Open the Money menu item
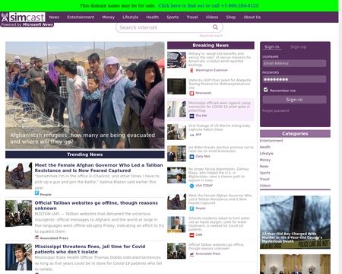The image size is (342, 274). pos(108,18)
